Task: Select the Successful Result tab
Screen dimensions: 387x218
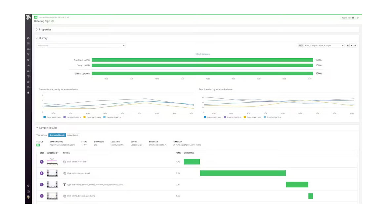Action: click(57, 135)
